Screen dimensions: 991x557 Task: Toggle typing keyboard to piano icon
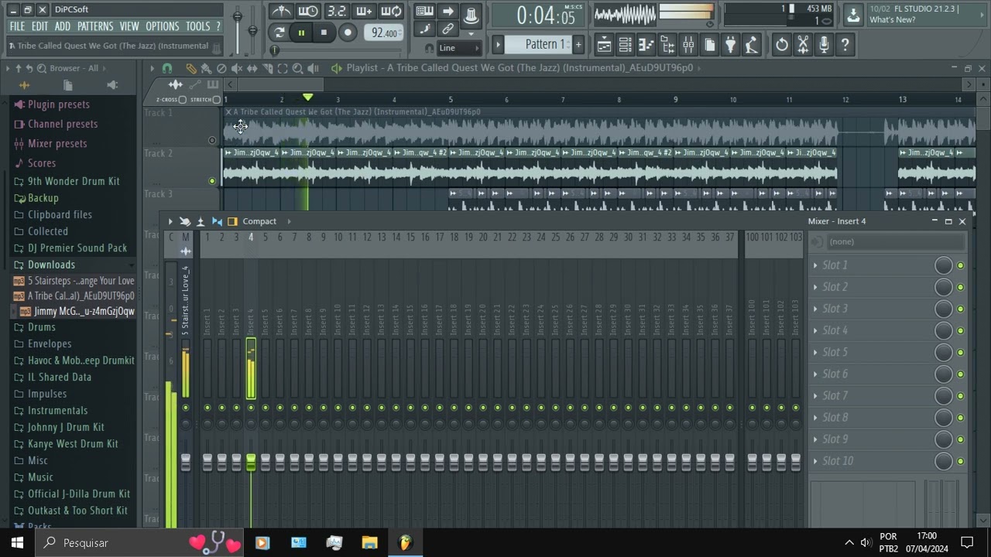pyautogui.click(x=424, y=11)
